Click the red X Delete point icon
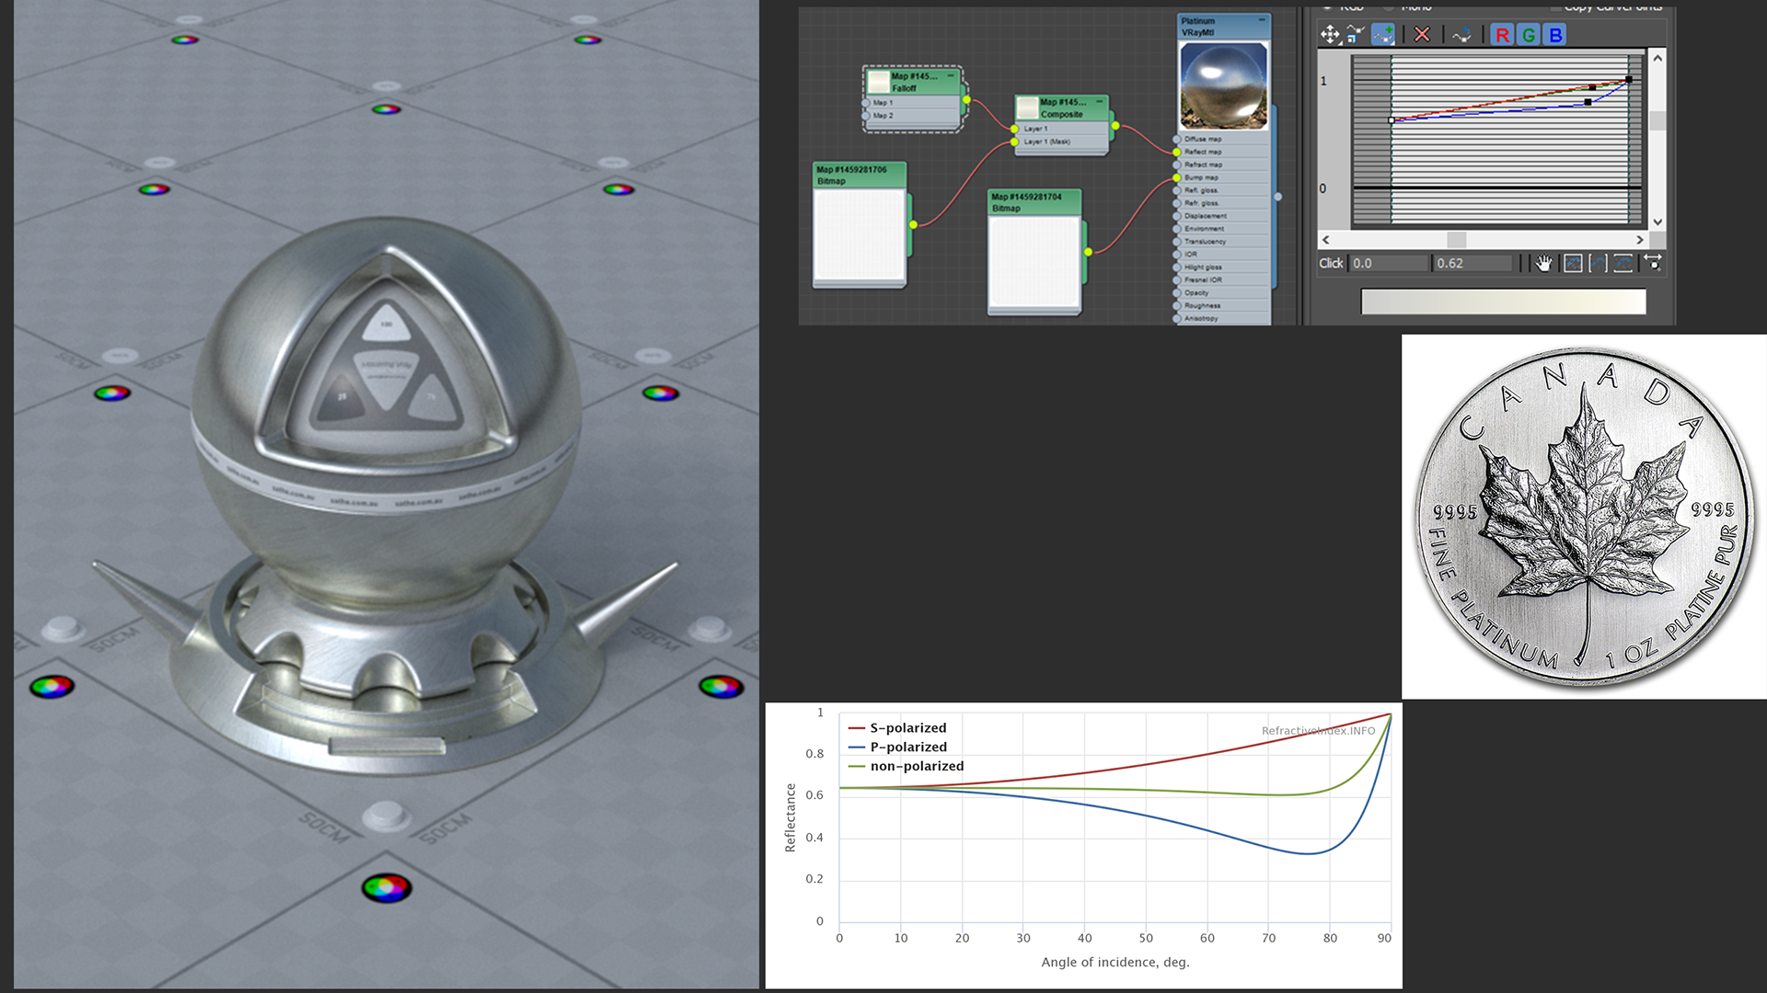Screen dimensions: 1767x993 pyautogui.click(x=1422, y=35)
